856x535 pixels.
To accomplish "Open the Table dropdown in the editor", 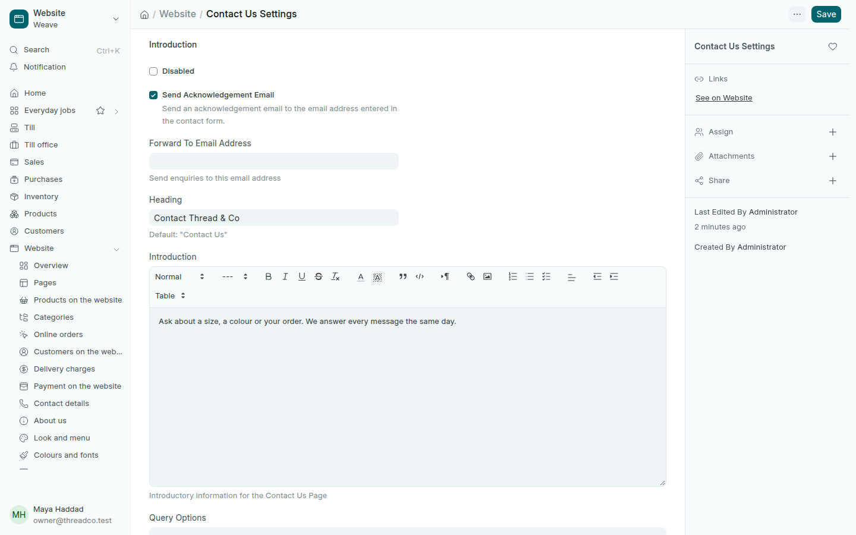I will [x=170, y=295].
